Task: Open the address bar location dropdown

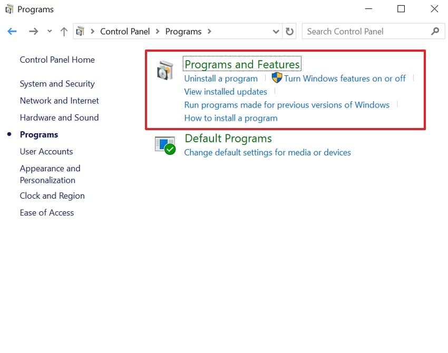Action: 276,31
